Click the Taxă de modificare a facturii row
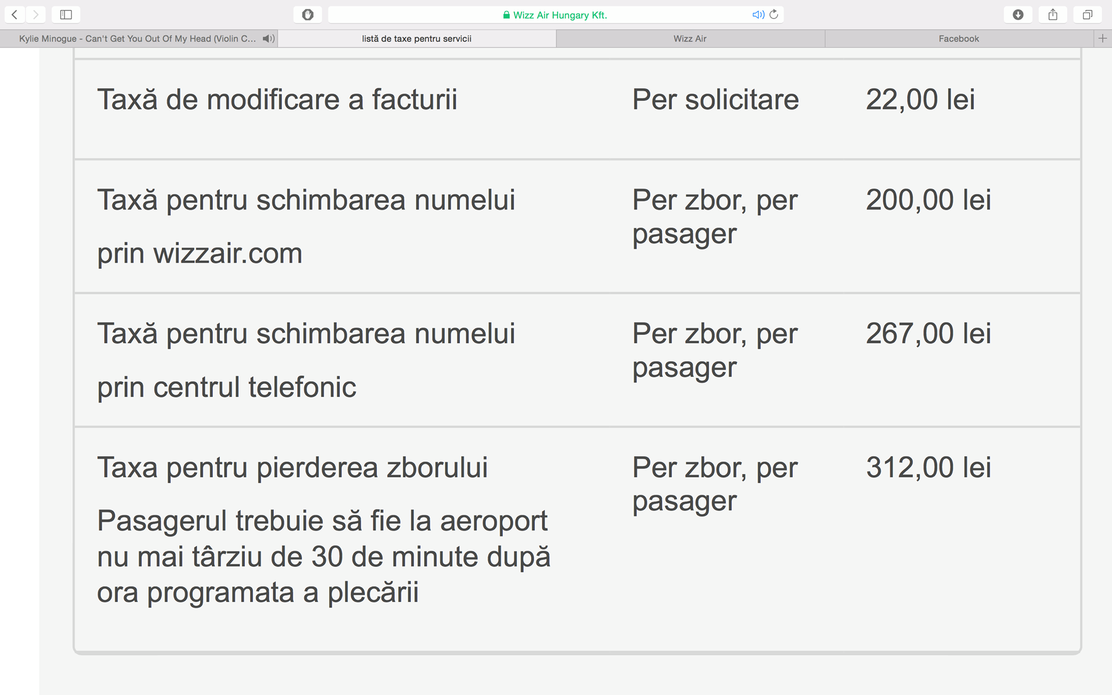 [577, 109]
